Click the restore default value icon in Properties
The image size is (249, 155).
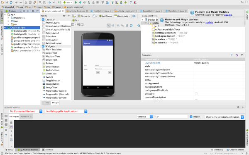pos(237,55)
